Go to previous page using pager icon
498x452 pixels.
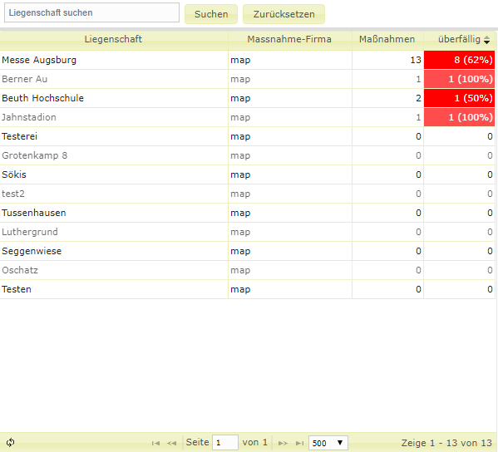click(x=171, y=443)
